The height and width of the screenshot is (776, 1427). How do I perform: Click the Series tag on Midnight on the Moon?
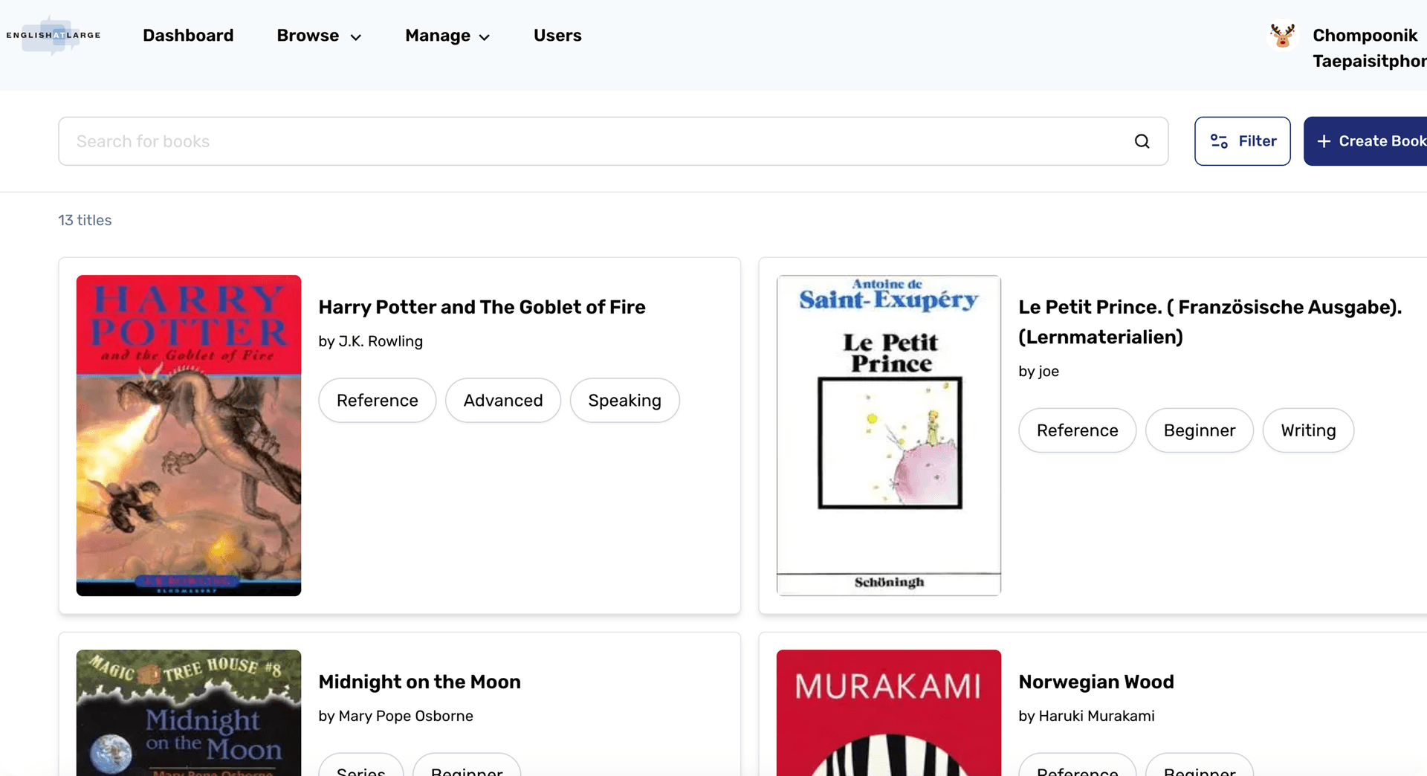[360, 772]
